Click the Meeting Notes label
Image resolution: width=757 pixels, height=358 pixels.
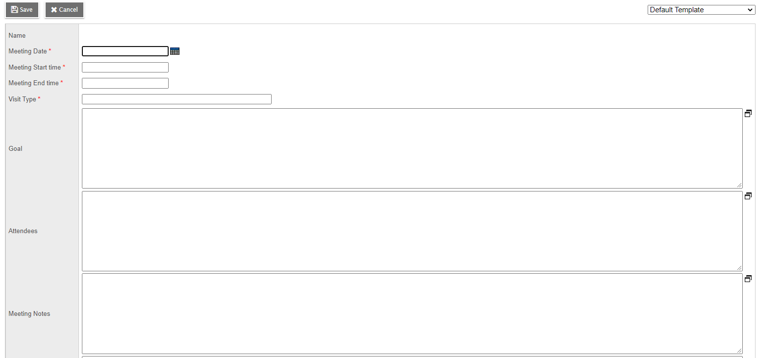(29, 314)
